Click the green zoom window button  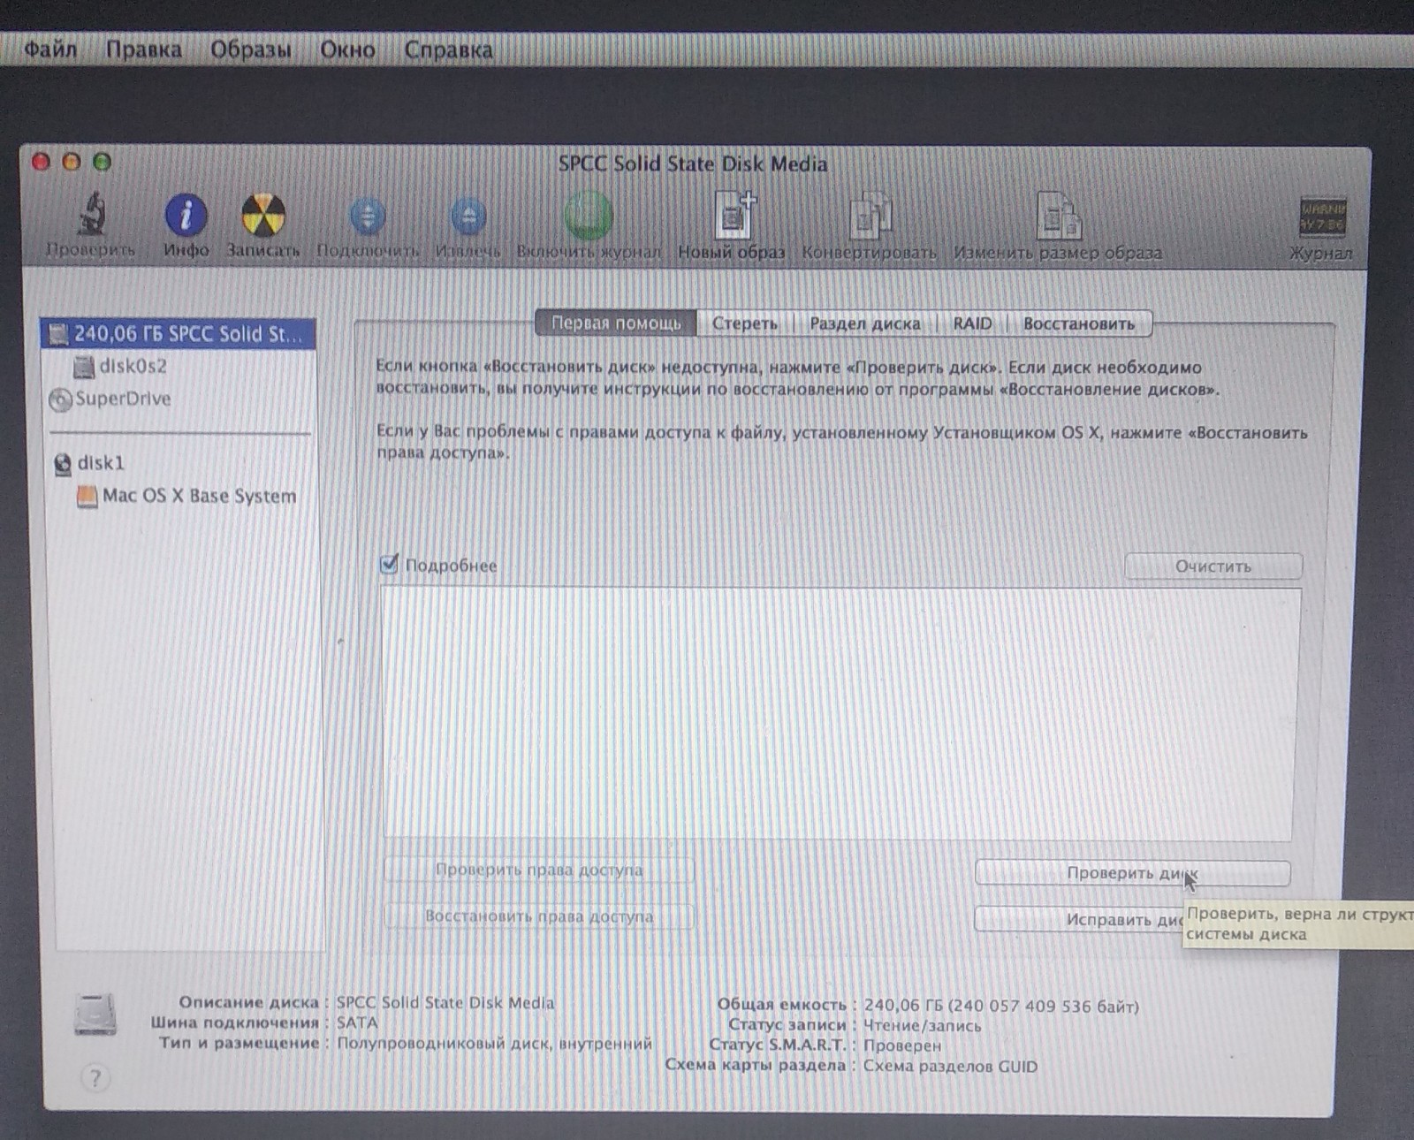[103, 162]
